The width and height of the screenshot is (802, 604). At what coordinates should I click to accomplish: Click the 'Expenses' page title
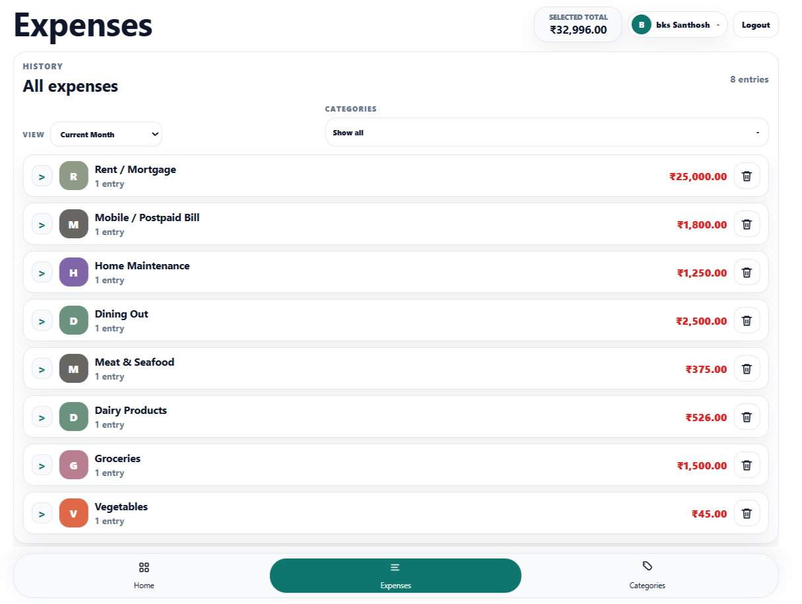coord(83,25)
